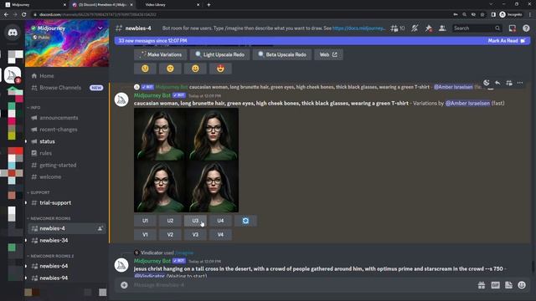Image resolution: width=536 pixels, height=301 pixels.
Task: Open more options ellipsis on message
Action: point(520,83)
